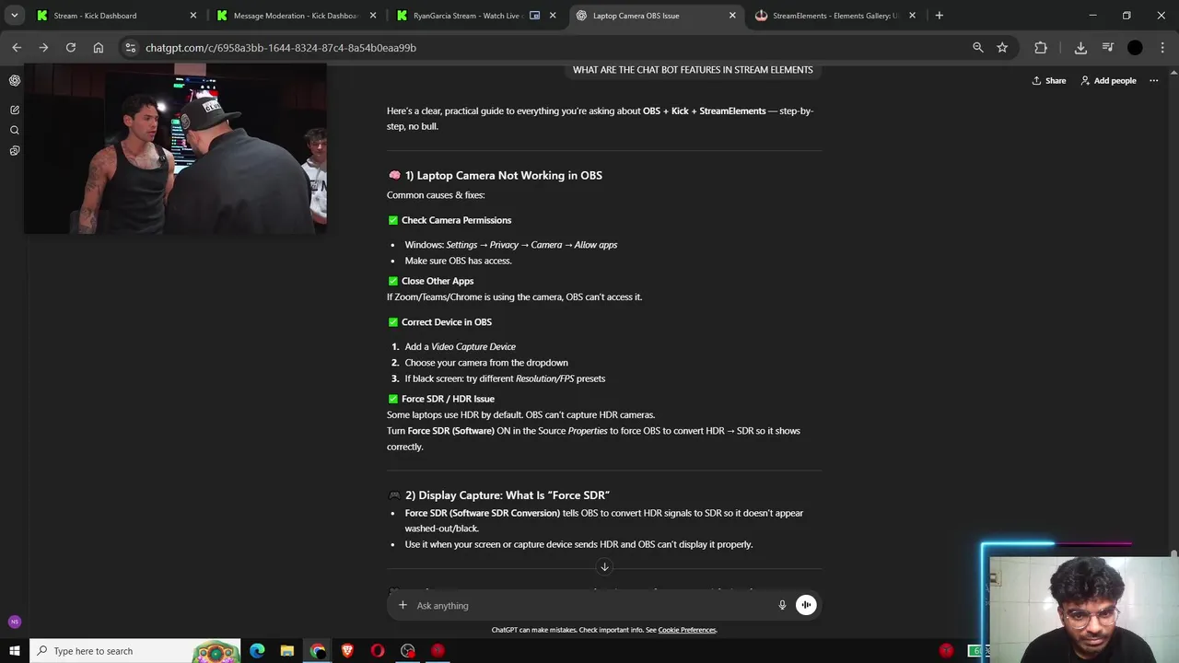Viewport: 1179px width, 663px height.
Task: Open Brave browser from taskbar
Action: (x=347, y=651)
